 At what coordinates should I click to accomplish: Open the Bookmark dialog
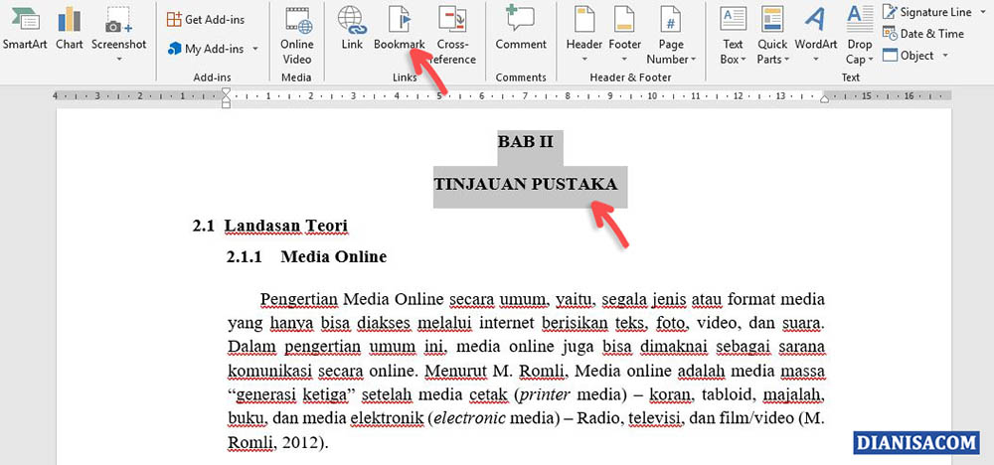pos(399,29)
